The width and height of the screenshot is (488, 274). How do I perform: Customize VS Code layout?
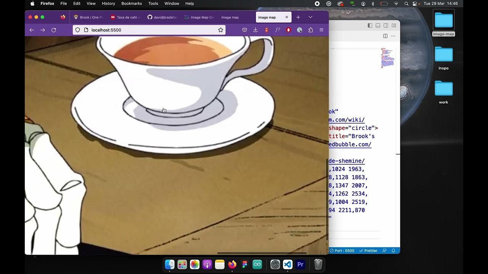tap(394, 25)
